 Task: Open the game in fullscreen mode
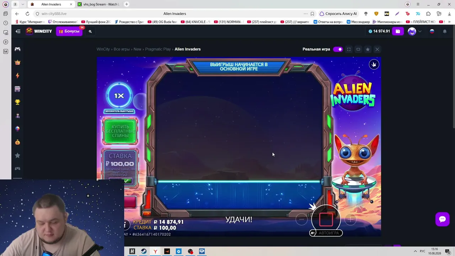(349, 49)
